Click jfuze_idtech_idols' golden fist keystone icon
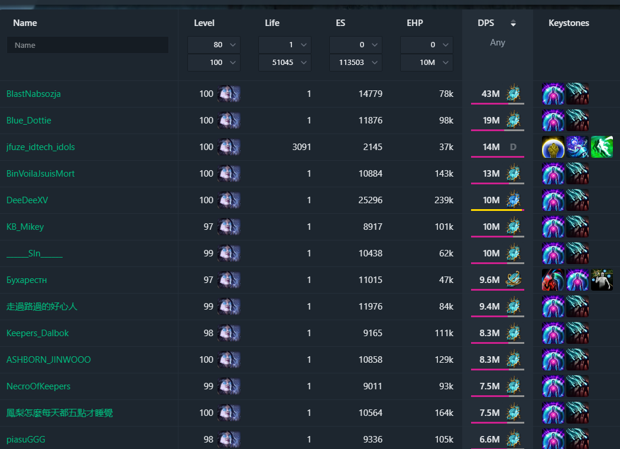This screenshot has width=620, height=449. coord(553,147)
